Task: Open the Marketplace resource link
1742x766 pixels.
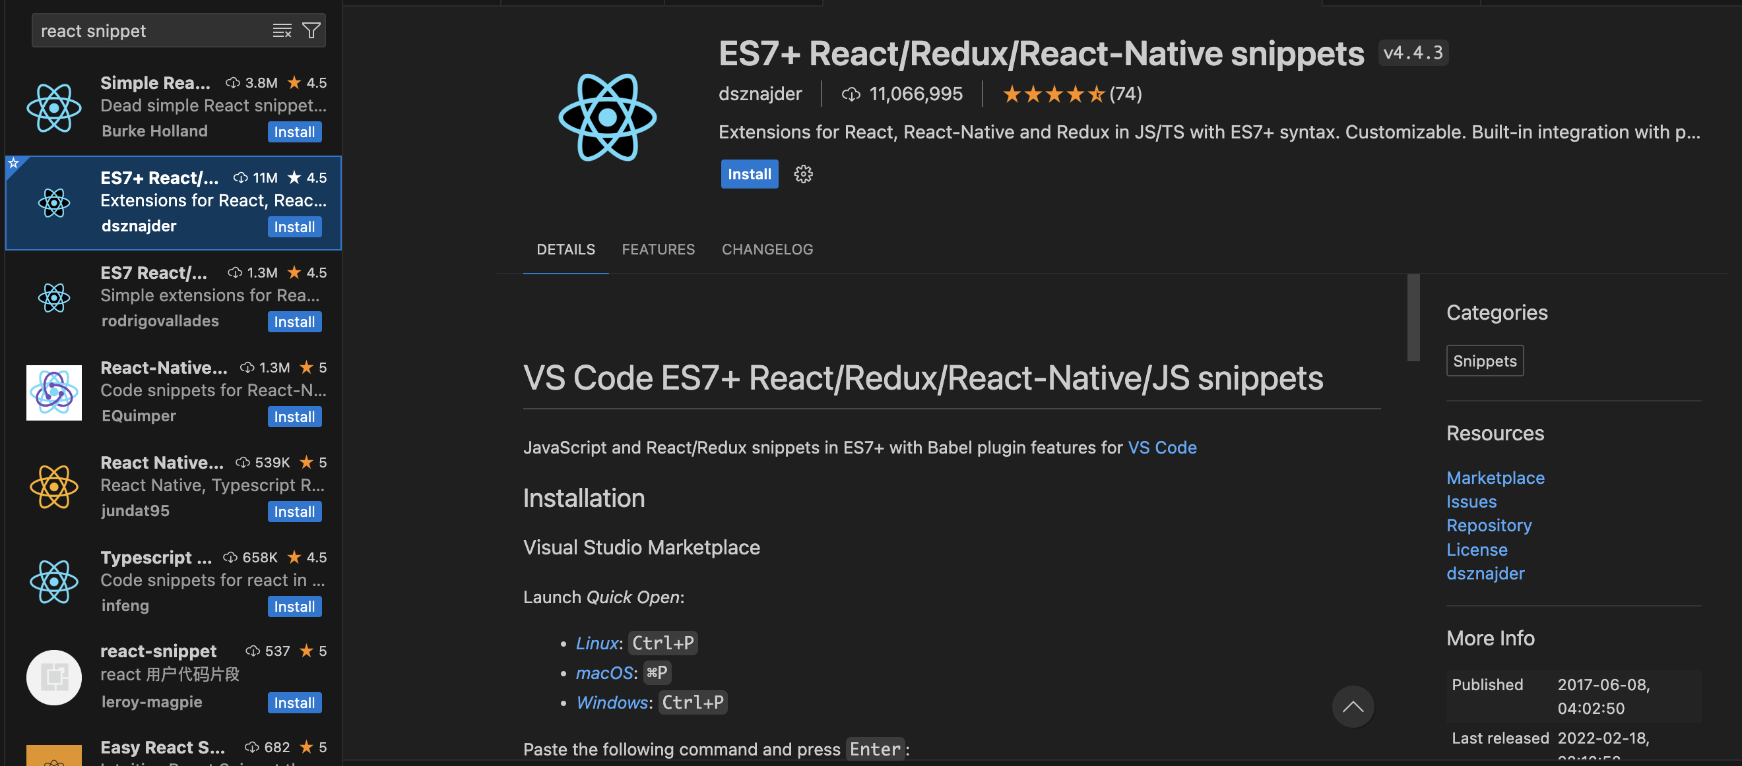Action: (x=1495, y=477)
